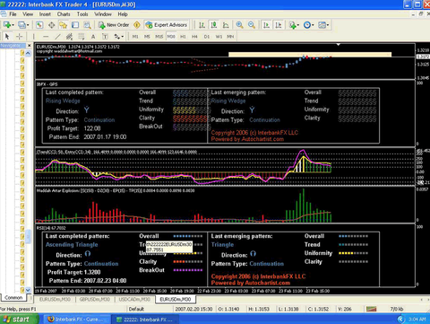Select the crosshair cursor tool

tap(20, 37)
